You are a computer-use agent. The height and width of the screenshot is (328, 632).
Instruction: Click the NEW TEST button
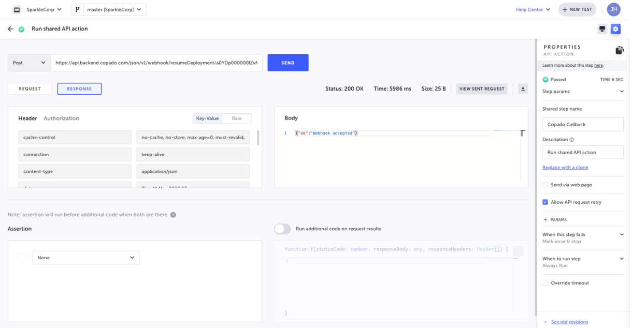tap(577, 9)
